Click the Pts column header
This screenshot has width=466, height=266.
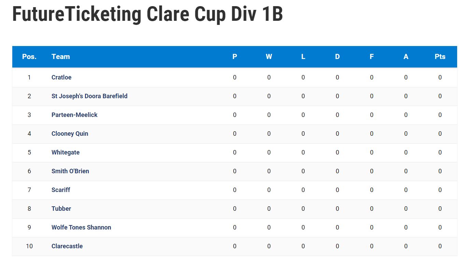(440, 57)
